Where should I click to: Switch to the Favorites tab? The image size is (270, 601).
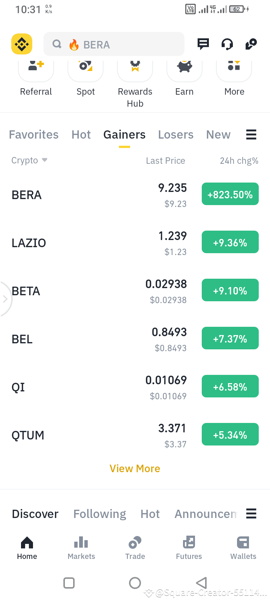tap(34, 134)
